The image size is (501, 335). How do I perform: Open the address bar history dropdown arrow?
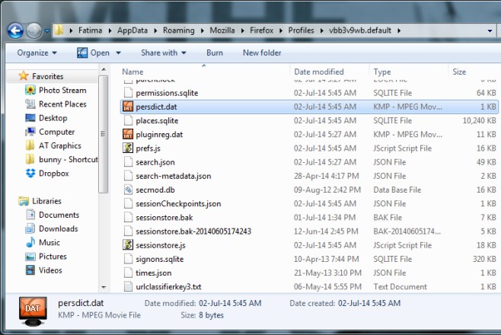tap(489, 30)
